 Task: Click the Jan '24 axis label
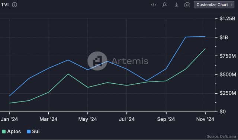(x=9, y=119)
